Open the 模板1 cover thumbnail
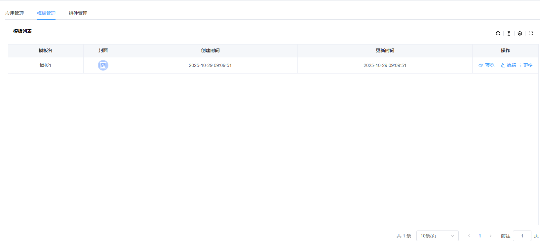 103,65
